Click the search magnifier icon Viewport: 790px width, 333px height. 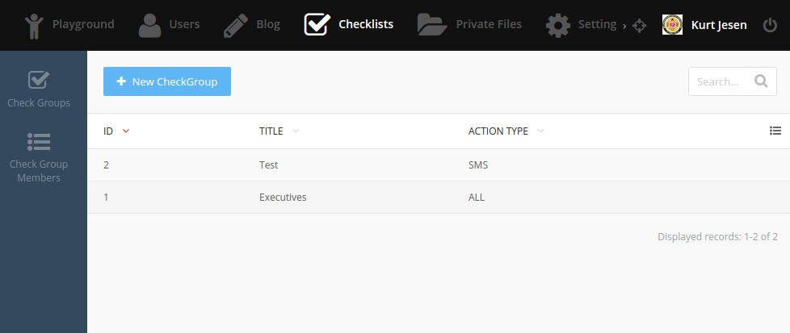click(761, 81)
